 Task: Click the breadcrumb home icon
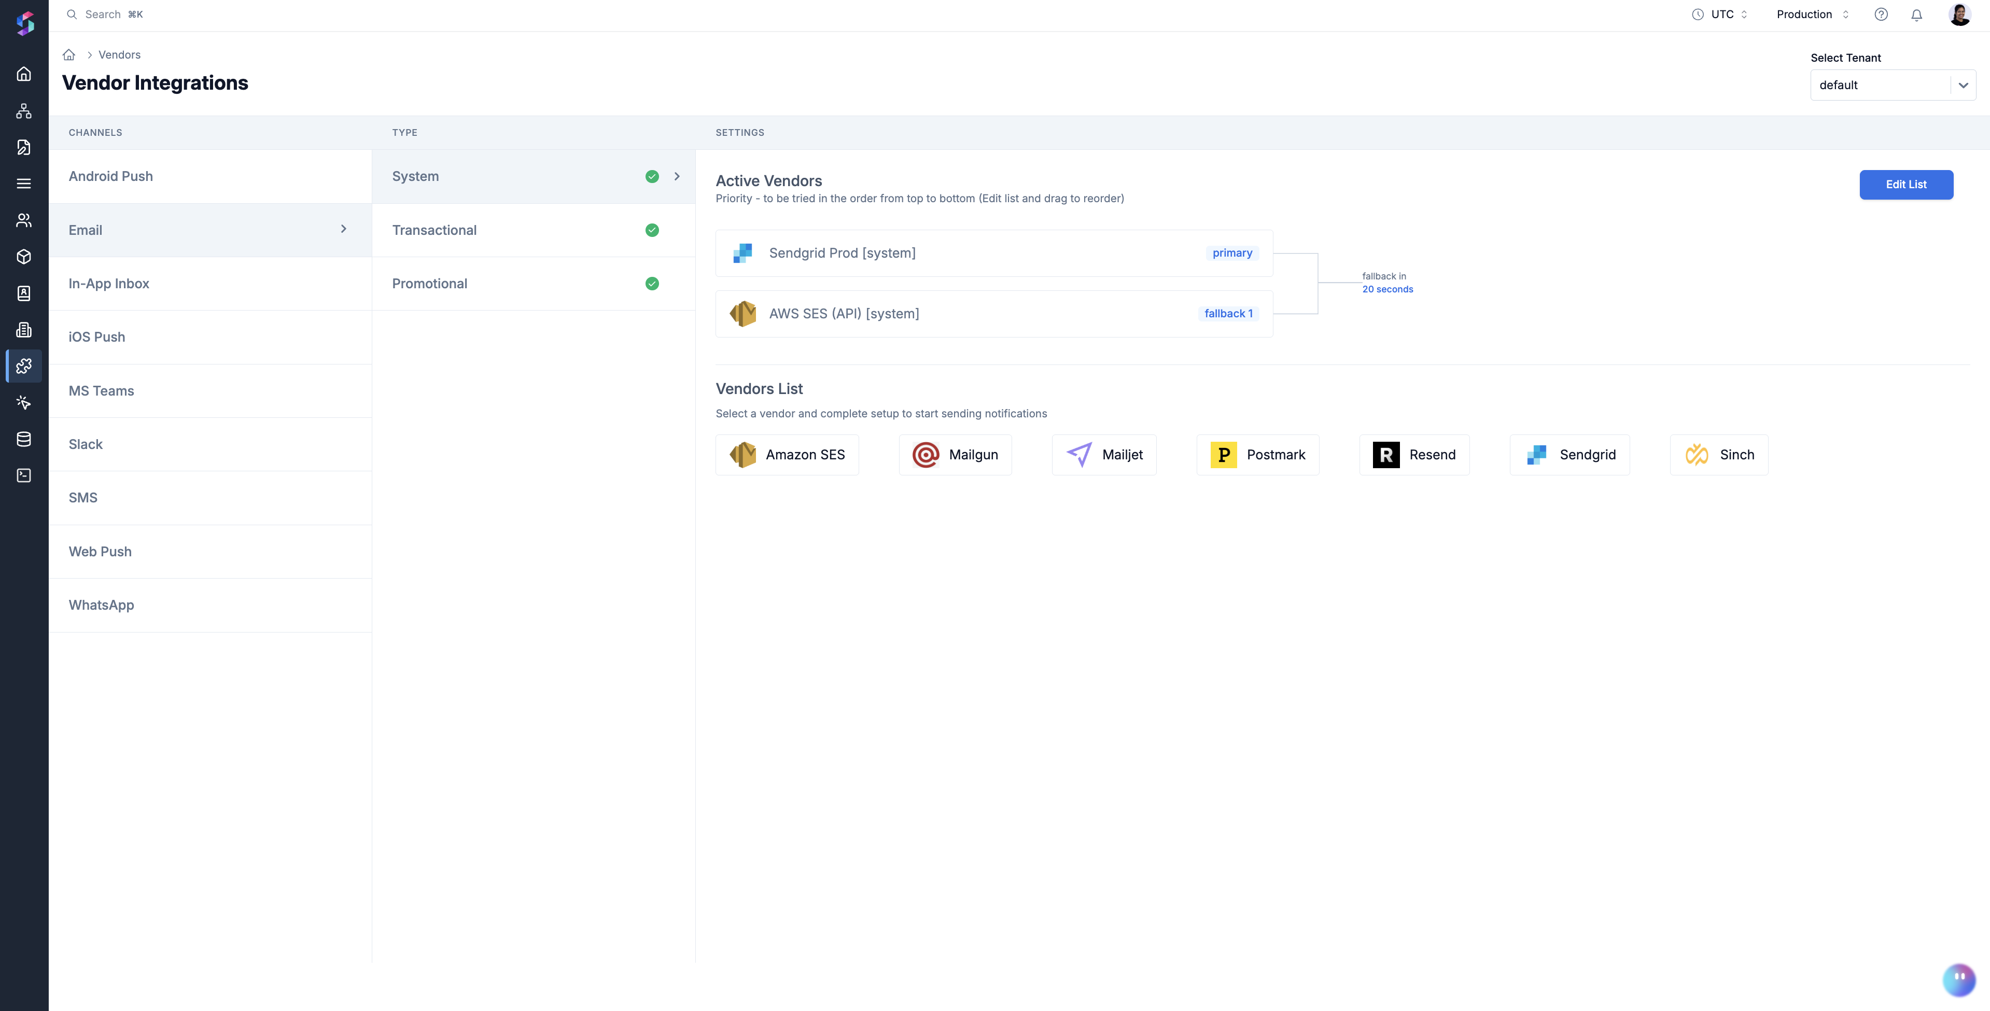click(69, 55)
